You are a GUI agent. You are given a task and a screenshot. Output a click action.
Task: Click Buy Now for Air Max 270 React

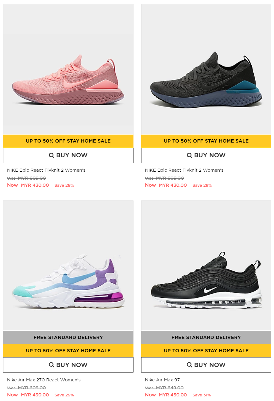click(x=68, y=365)
